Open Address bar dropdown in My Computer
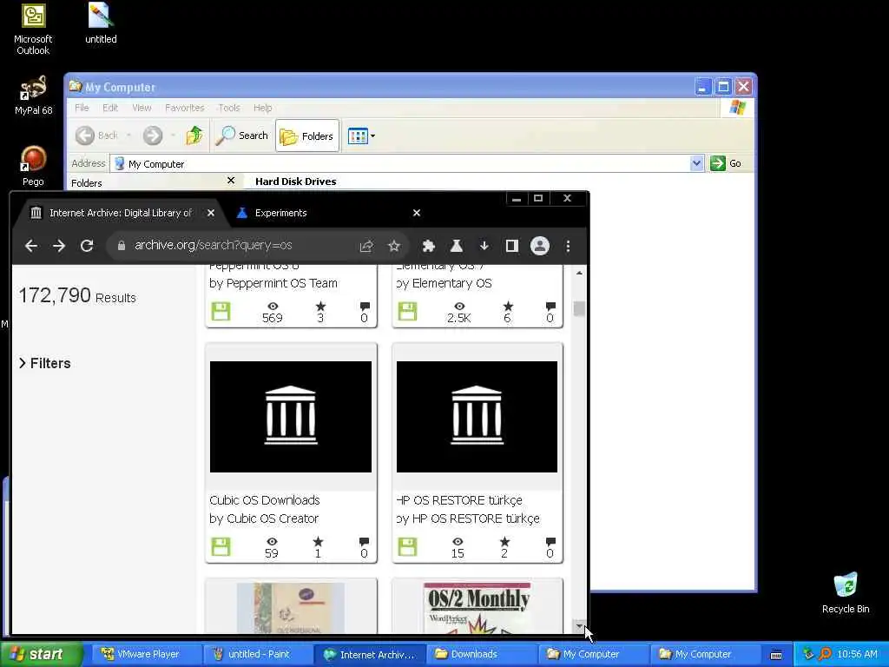The height and width of the screenshot is (667, 889). point(697,163)
